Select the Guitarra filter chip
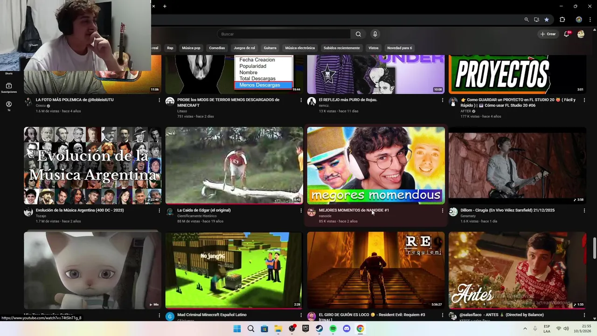 pyautogui.click(x=270, y=48)
